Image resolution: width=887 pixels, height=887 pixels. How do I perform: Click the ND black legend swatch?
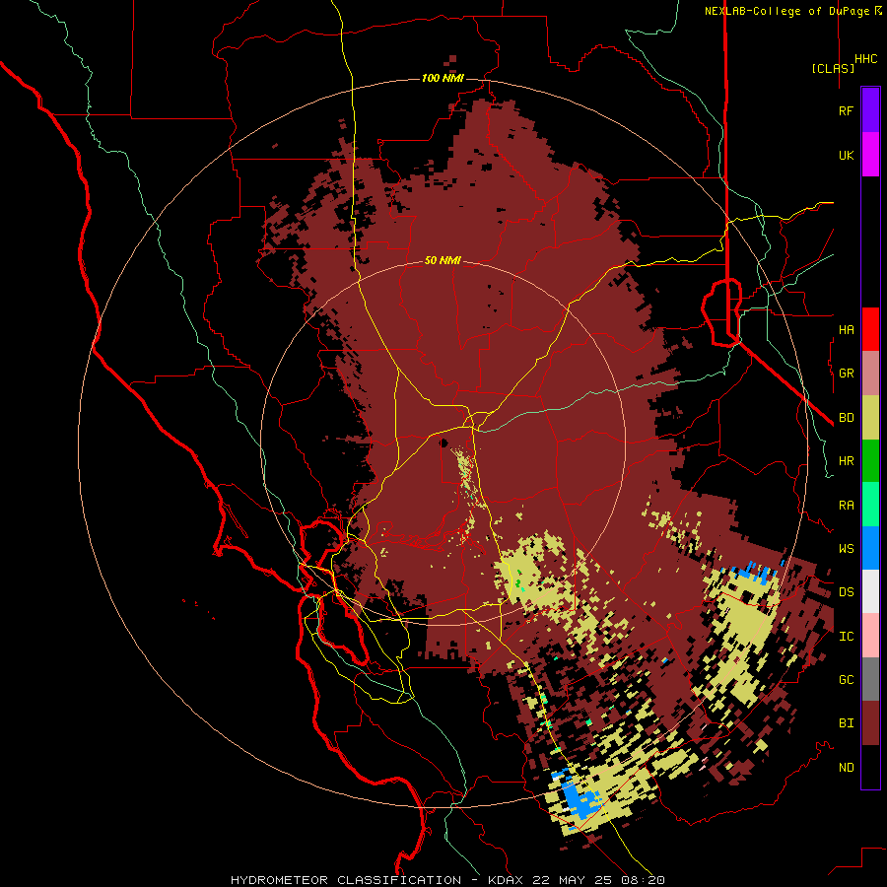[870, 767]
